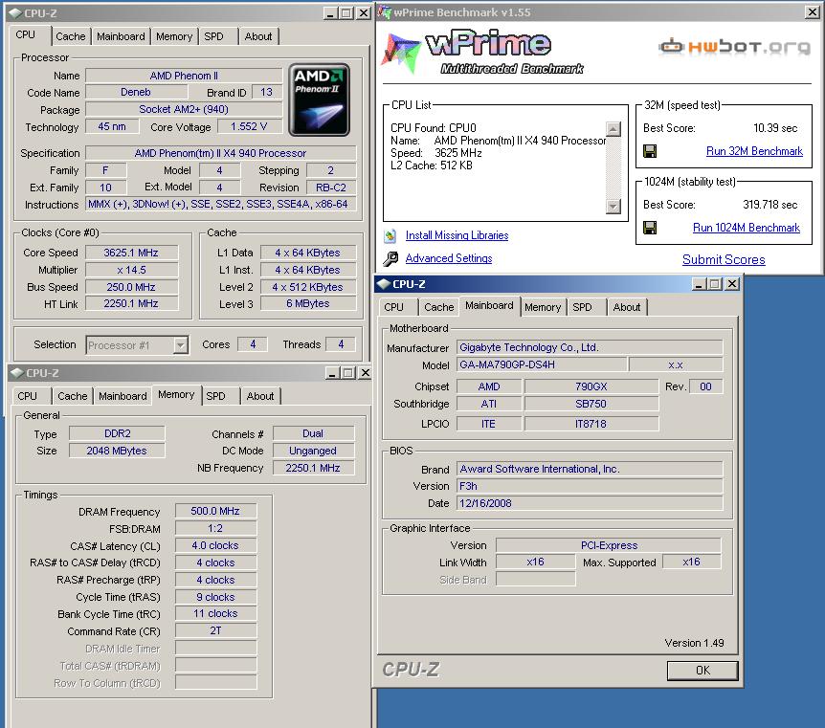Click the LPCIO IT8718 value
This screenshot has height=728, width=825.
(591, 424)
